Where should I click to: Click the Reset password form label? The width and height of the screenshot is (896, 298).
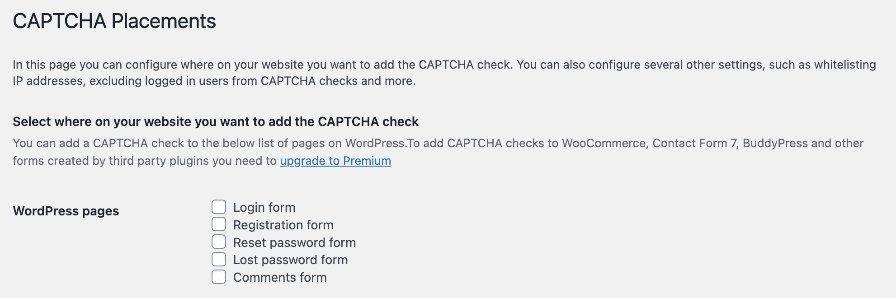(x=294, y=242)
